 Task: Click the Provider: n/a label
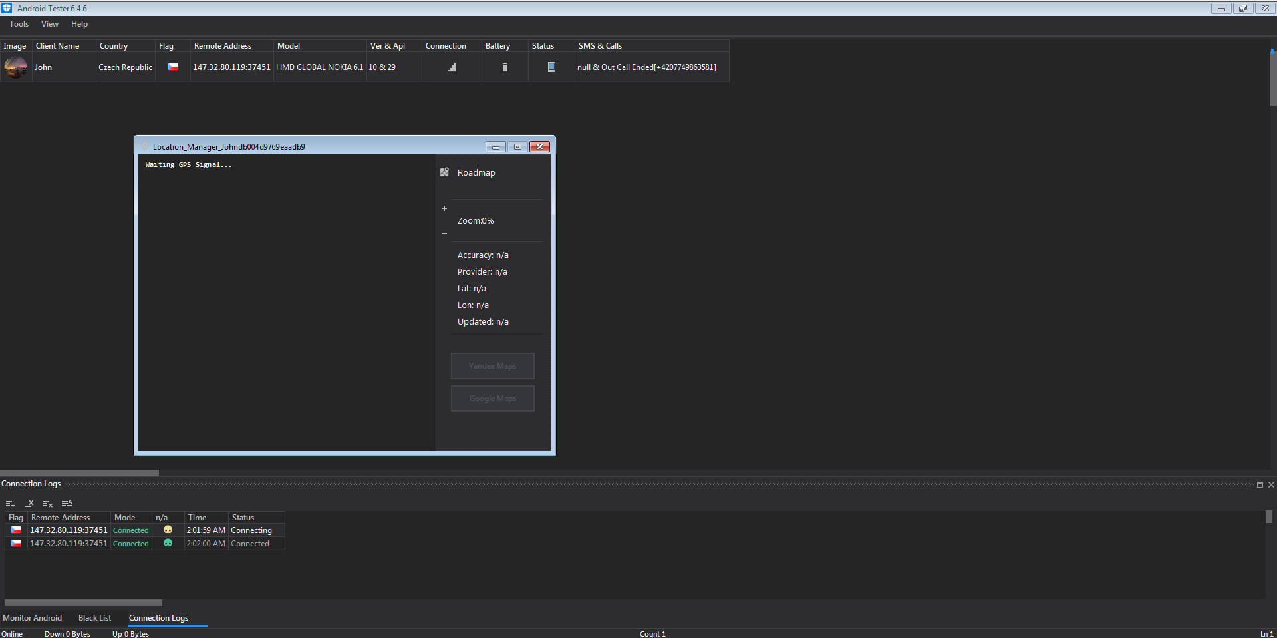(x=482, y=272)
